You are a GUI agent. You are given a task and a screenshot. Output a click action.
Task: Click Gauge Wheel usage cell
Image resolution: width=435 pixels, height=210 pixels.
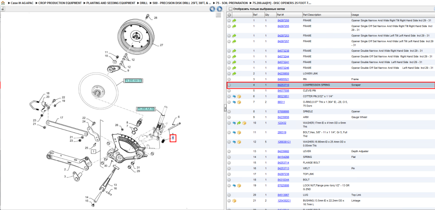coord(359,117)
